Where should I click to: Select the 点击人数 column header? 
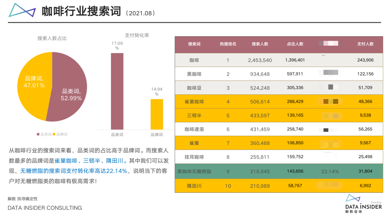coord(295,44)
